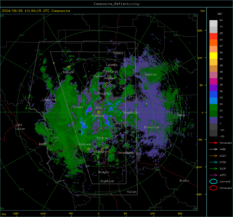Click the Vulcan label
233x217 pixels.
click(132, 192)
